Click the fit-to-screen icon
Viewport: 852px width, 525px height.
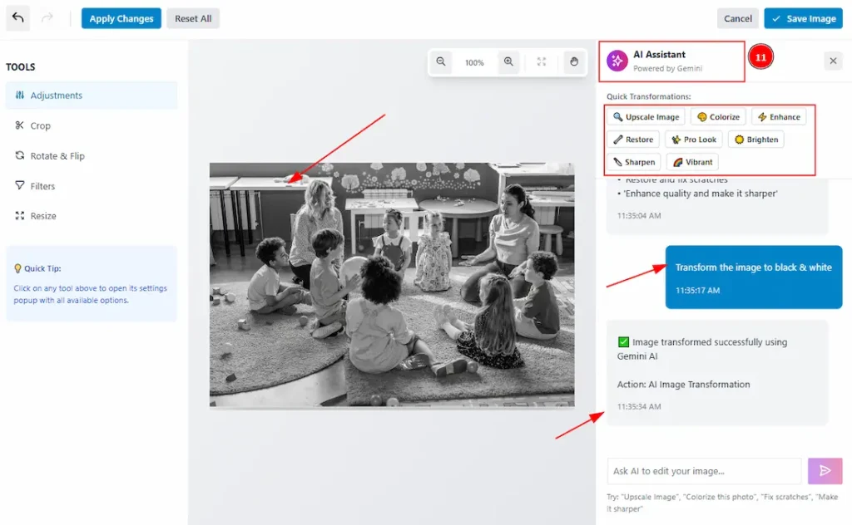[x=542, y=62]
